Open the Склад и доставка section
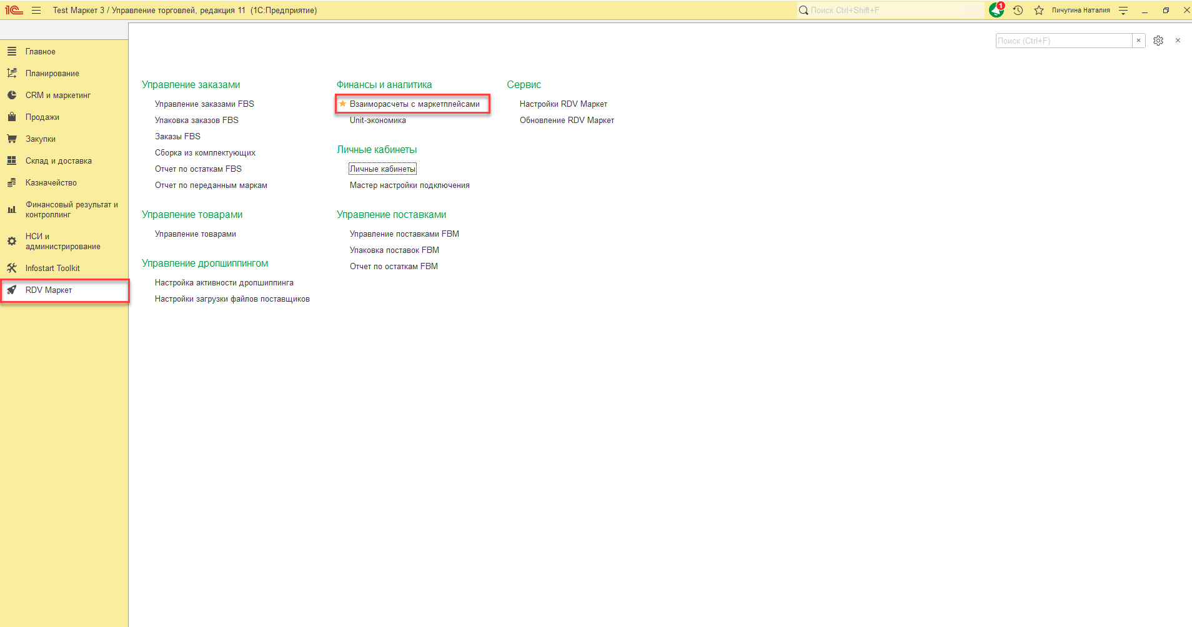Screen dimensions: 1192x627 [64, 160]
